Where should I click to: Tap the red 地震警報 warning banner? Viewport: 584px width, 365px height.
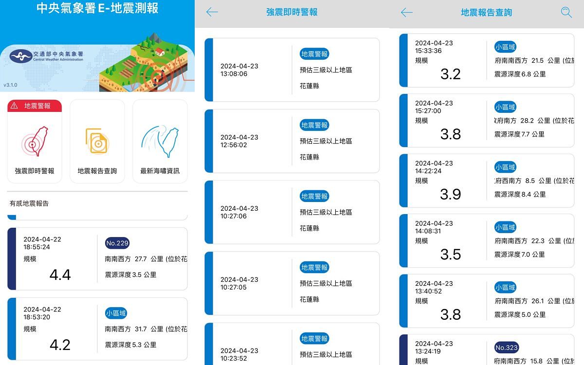coord(35,106)
